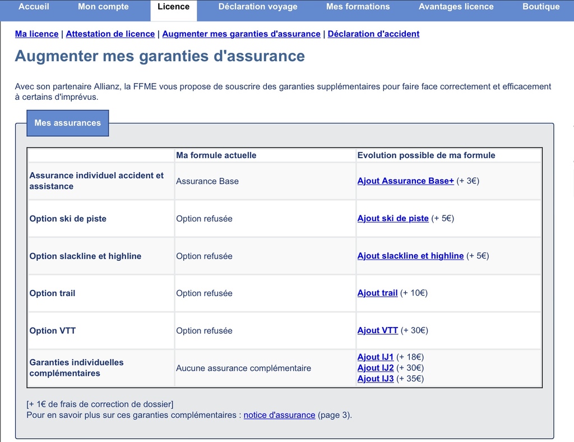Click 'Ma formule actuelle' column header

click(x=216, y=155)
